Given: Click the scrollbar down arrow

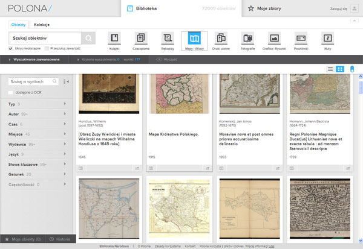Looking at the screenshot, I should pyautogui.click(x=361, y=241).
